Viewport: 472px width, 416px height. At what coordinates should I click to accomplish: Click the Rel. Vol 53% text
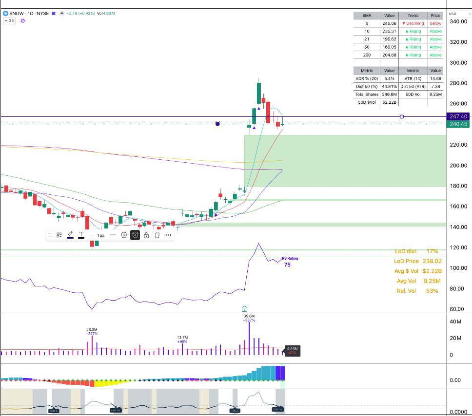(x=417, y=291)
